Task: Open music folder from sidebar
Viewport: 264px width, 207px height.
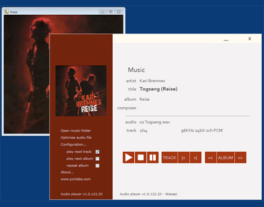Action: coord(76,130)
